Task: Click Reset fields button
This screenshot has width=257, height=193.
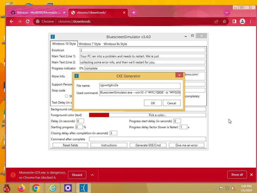Action: (70, 145)
